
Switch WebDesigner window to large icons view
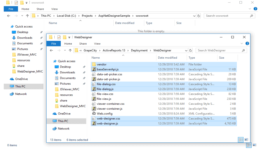[x=246, y=140]
